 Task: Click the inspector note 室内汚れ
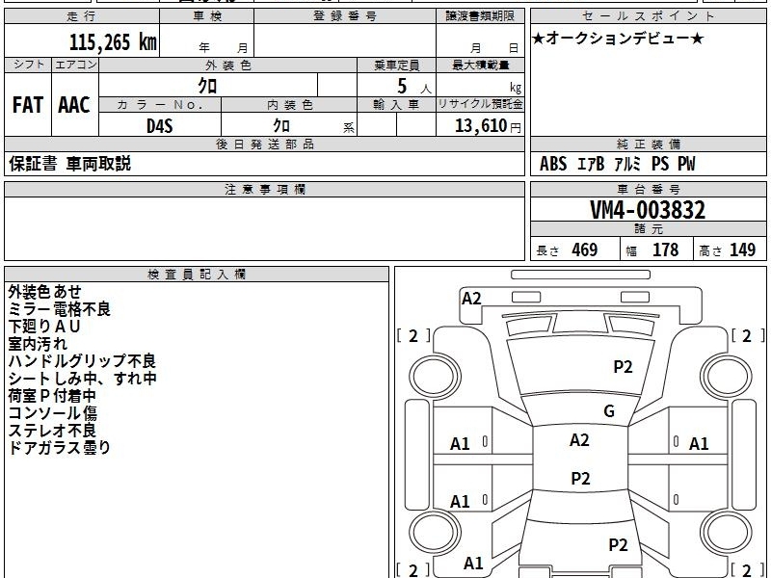tap(38, 344)
